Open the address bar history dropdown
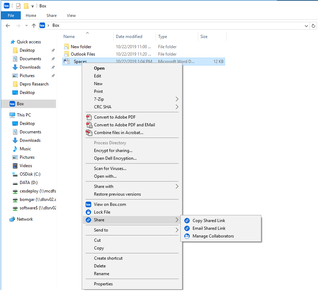Image resolution: width=318 pixels, height=291 pixels. [x=306, y=26]
